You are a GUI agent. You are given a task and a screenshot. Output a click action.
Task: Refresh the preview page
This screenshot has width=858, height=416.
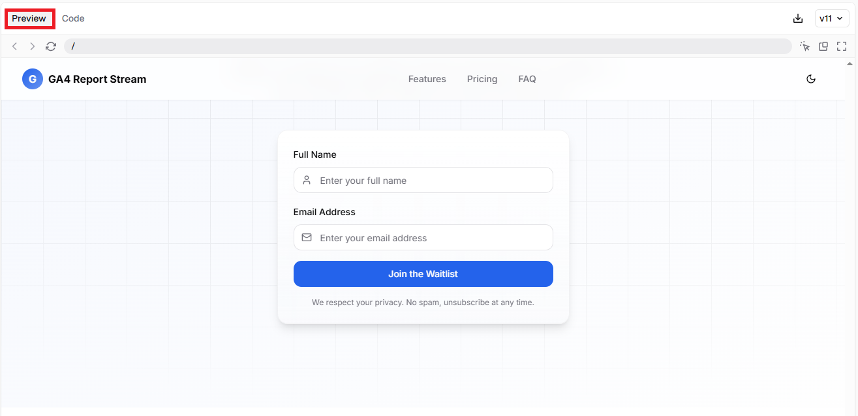[x=51, y=46]
